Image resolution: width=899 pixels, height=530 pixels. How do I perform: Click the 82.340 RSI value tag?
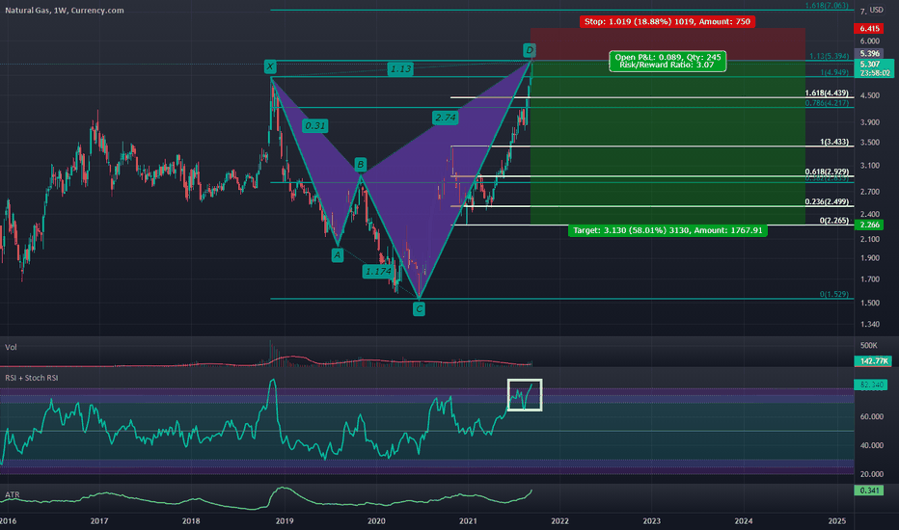coord(871,385)
